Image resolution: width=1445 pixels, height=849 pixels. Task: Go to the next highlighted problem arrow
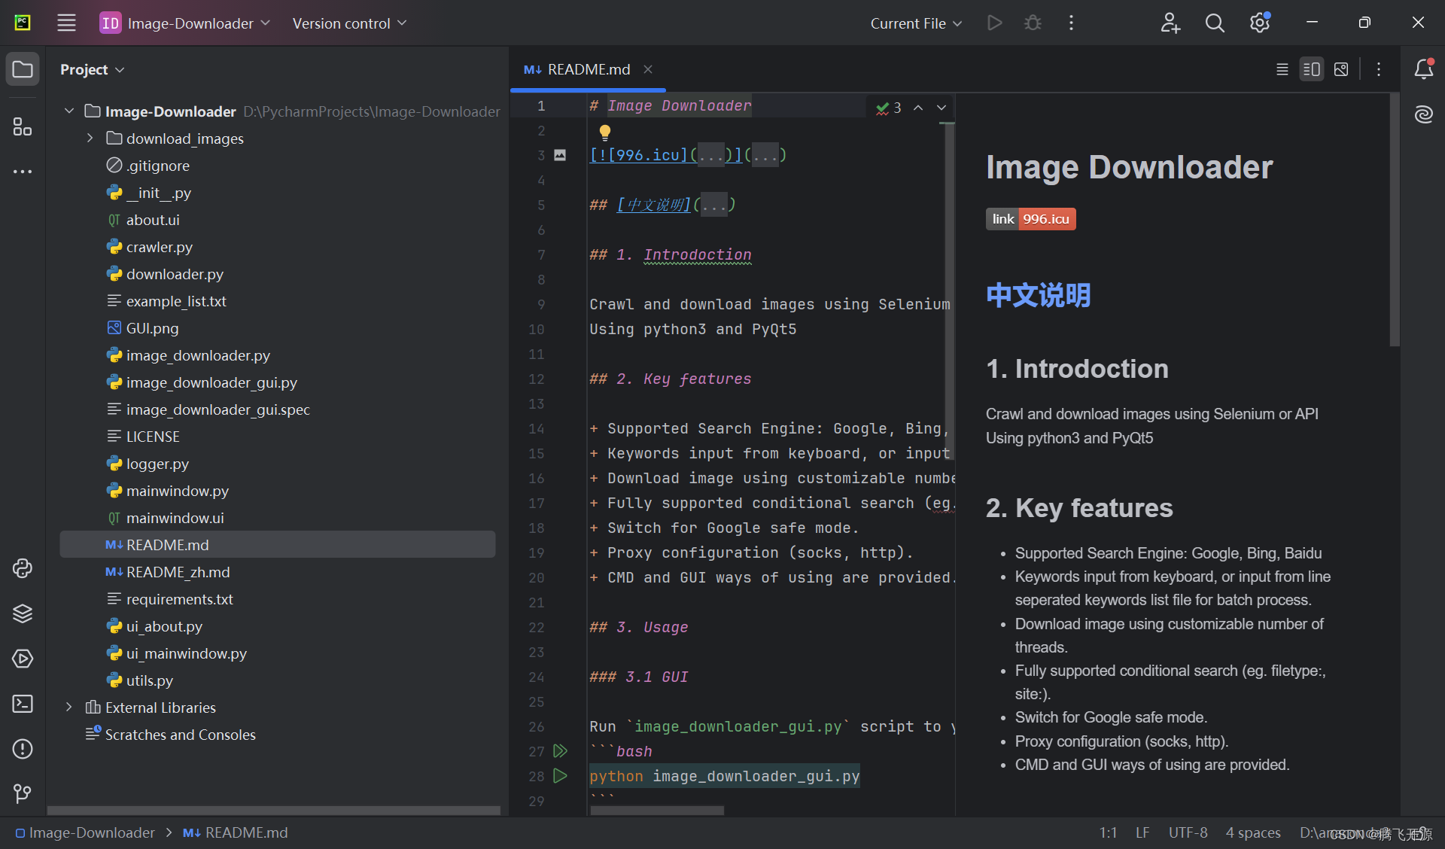[942, 108]
